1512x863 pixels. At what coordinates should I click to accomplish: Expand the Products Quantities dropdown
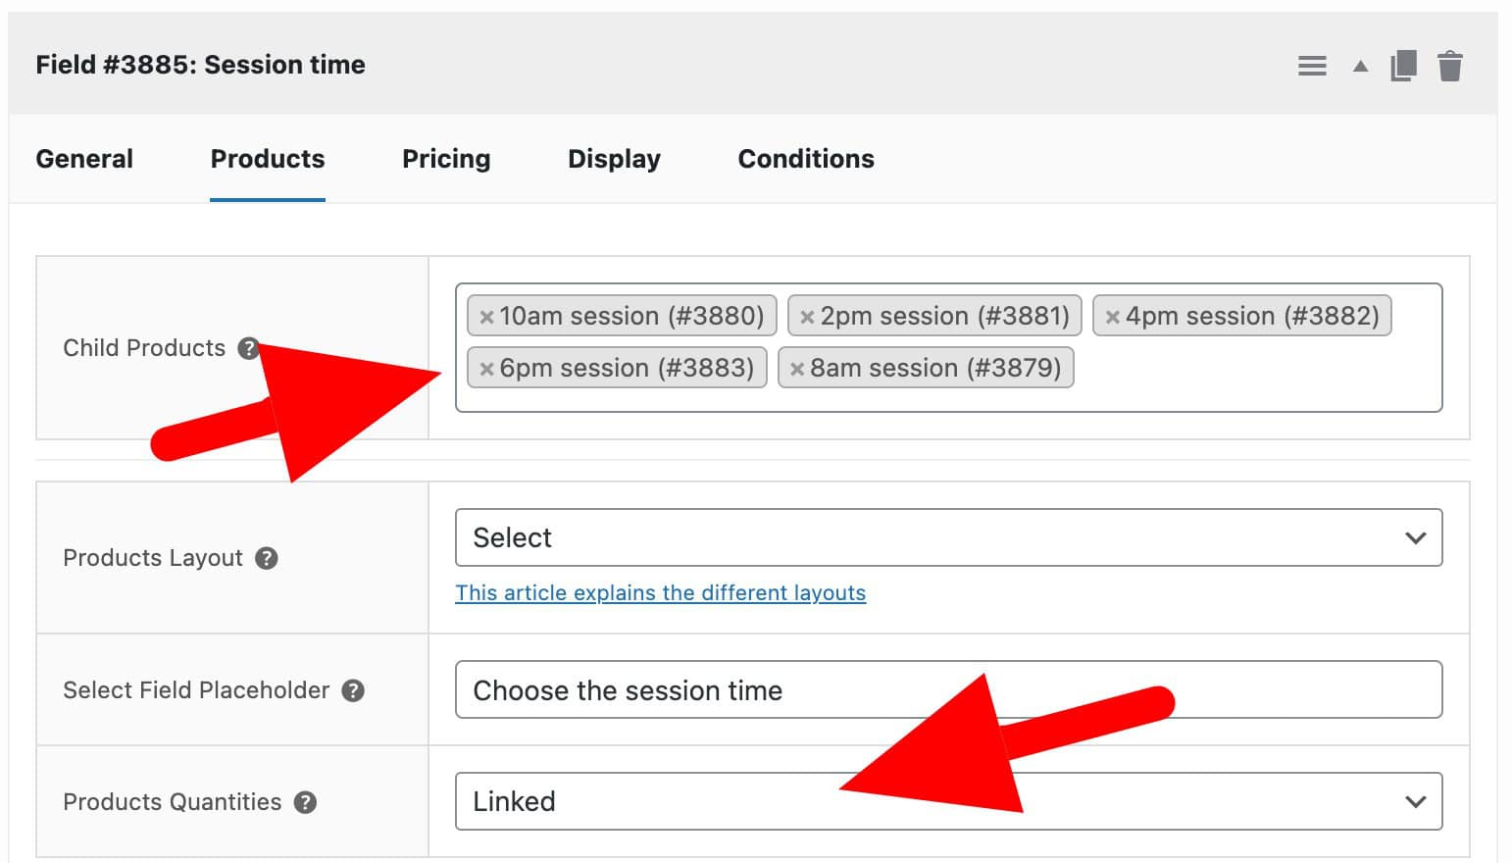pyautogui.click(x=948, y=801)
